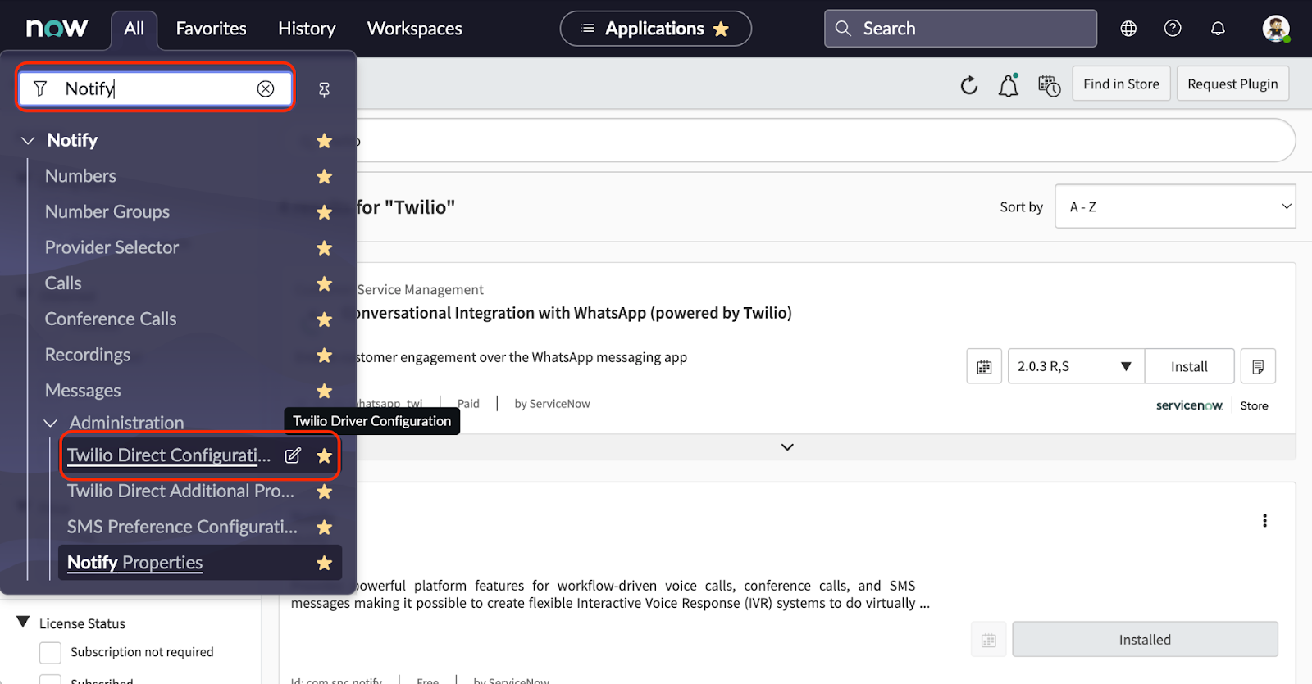Open Messages module
The image size is (1312, 684).
tap(83, 391)
